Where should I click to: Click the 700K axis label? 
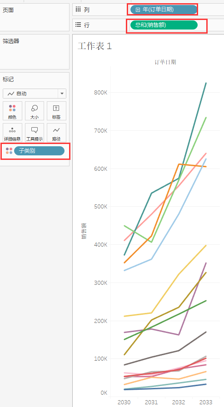pyautogui.click(x=100, y=130)
